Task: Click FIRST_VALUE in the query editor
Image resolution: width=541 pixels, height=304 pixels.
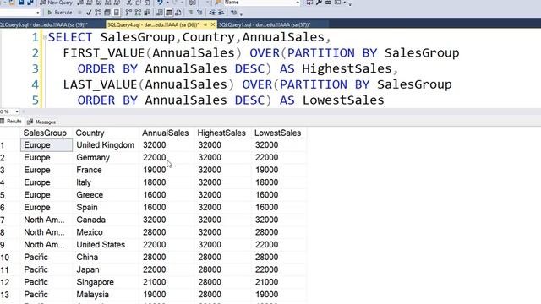Action: pyautogui.click(x=104, y=52)
